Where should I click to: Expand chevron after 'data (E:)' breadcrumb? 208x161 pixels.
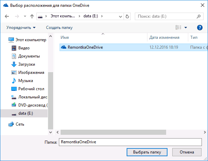coord(102,16)
